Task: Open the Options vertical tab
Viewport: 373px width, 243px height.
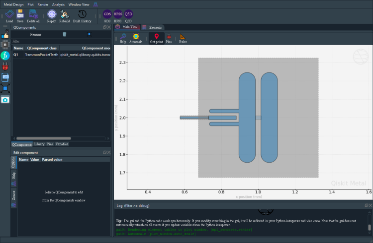Action: [x=13, y=162]
